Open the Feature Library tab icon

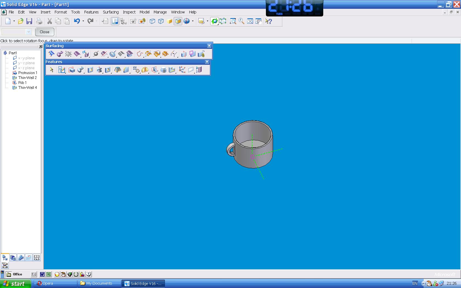click(13, 258)
